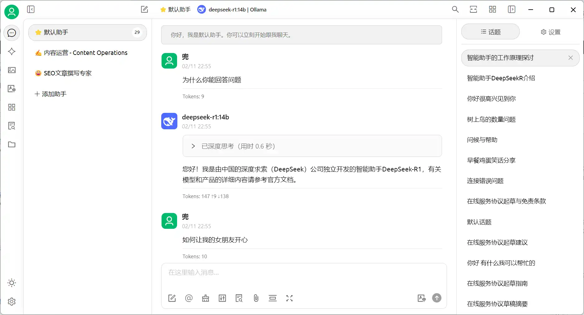Viewport: 584px width, 315px height.
Task: Open the image painting sidebar icon
Action: [x=12, y=70]
